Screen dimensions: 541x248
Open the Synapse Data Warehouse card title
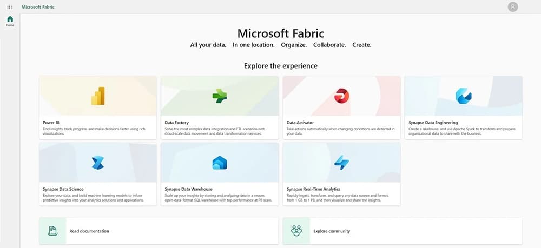[188, 189]
